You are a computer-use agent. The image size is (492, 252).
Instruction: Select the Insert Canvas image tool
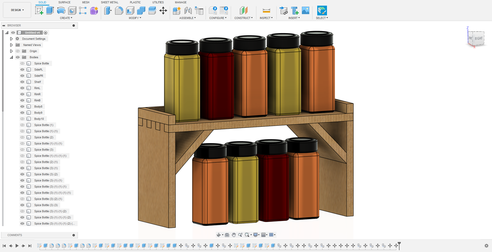pos(305,11)
